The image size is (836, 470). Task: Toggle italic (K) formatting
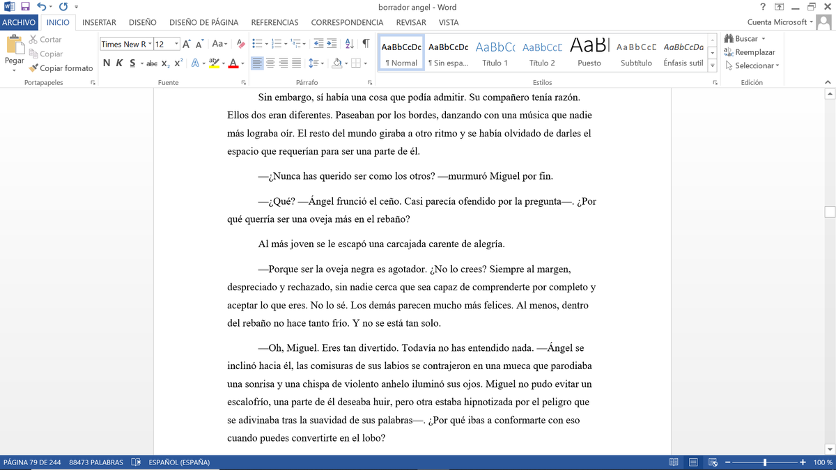(x=119, y=63)
